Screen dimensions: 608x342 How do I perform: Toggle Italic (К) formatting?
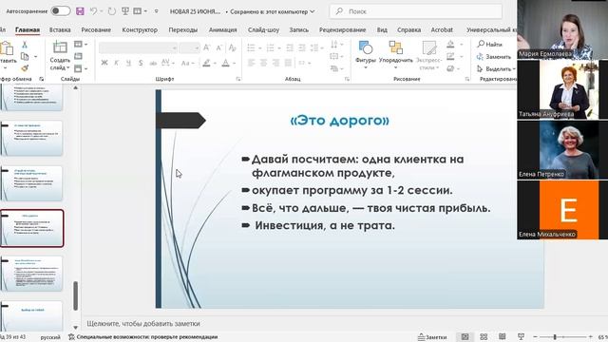click(x=116, y=63)
